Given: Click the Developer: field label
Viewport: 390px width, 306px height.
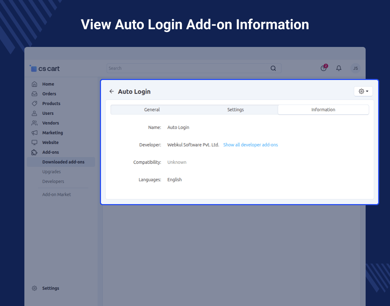Looking at the screenshot, I should point(150,145).
